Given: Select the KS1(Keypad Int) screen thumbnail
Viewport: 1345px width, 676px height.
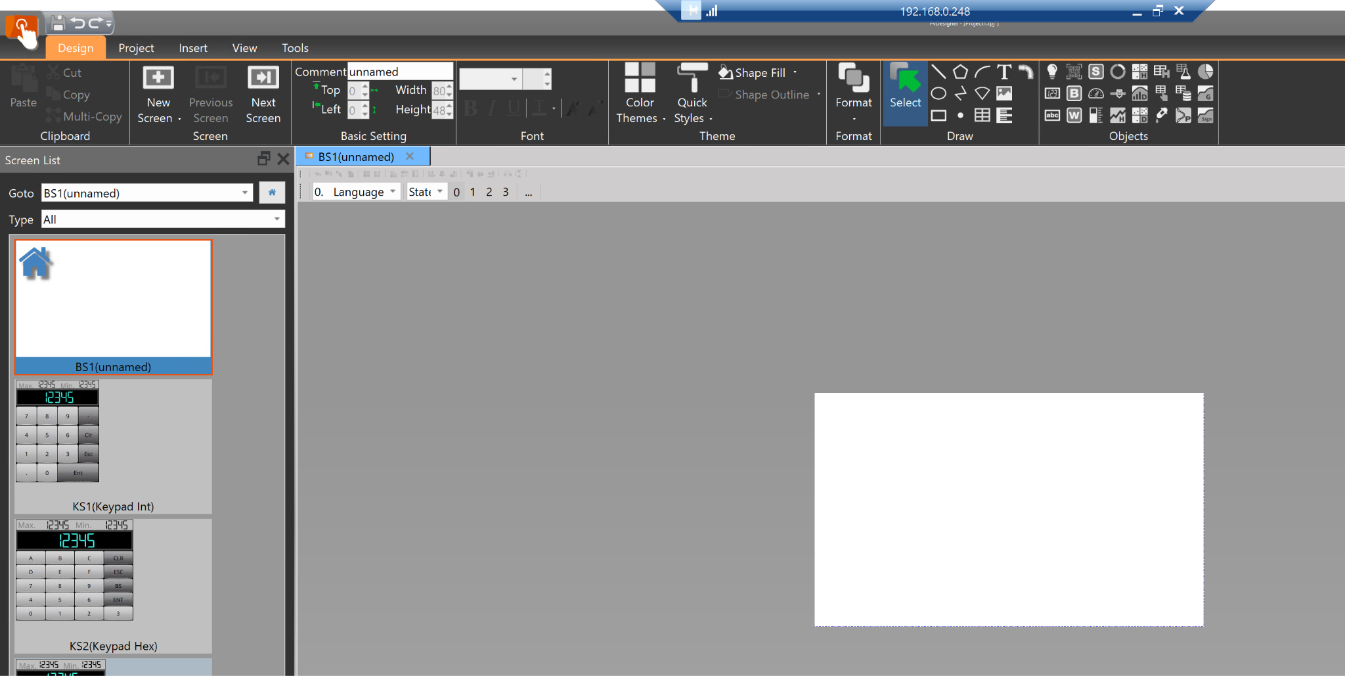Looking at the screenshot, I should pos(113,446).
